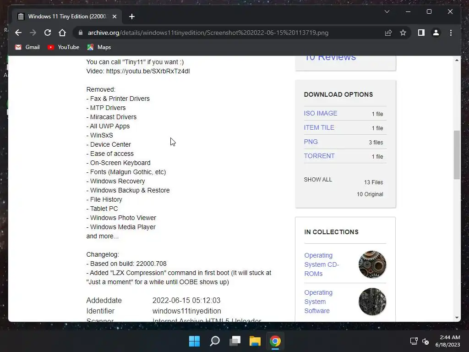This screenshot has height=352, width=469.
Task: Reload the archive.org page
Action: coord(48,33)
